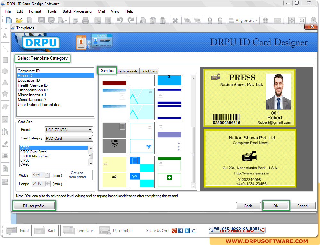The image size is (320, 245).
Task: Open User Profile in bottom bar
Action: pos(116,230)
